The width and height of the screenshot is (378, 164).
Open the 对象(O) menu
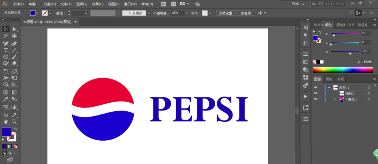[50, 4]
